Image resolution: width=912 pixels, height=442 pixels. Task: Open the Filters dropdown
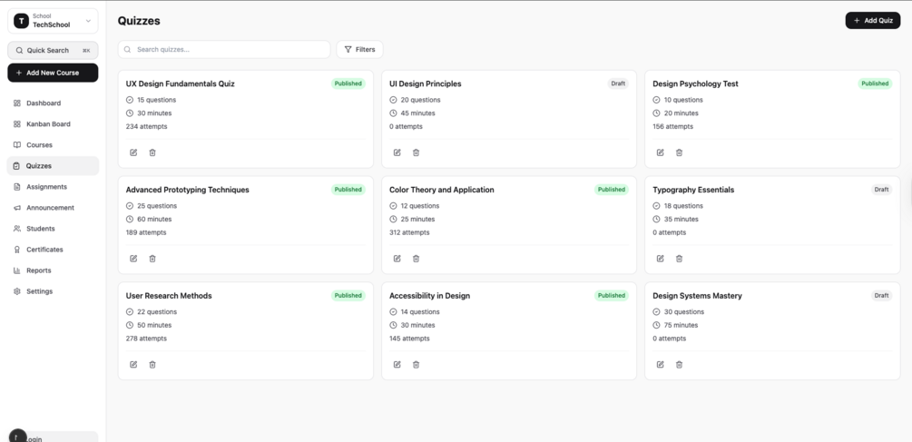[x=360, y=49]
